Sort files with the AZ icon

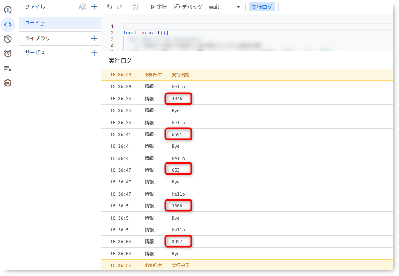tap(82, 7)
